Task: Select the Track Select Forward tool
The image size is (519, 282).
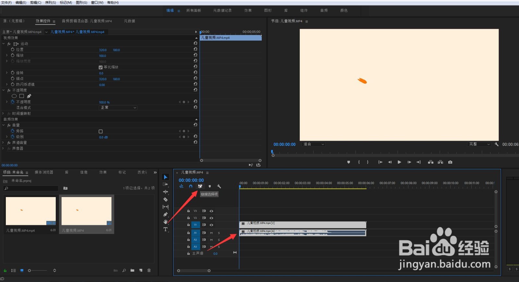Action: pos(165,184)
